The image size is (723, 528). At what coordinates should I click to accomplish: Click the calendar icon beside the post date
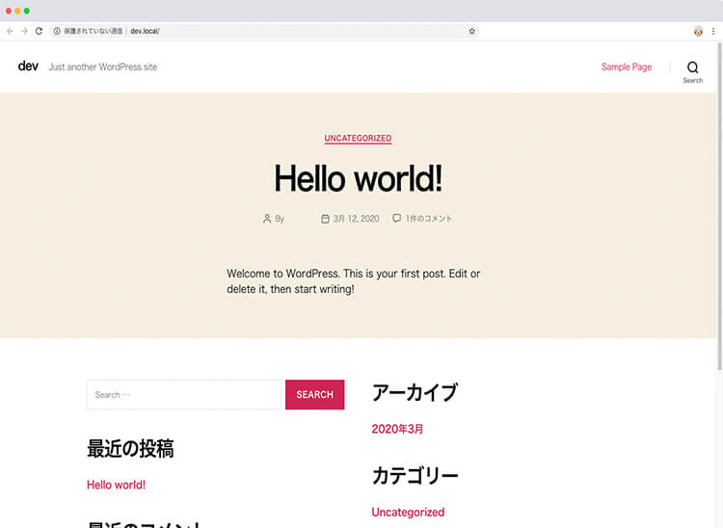click(x=325, y=219)
